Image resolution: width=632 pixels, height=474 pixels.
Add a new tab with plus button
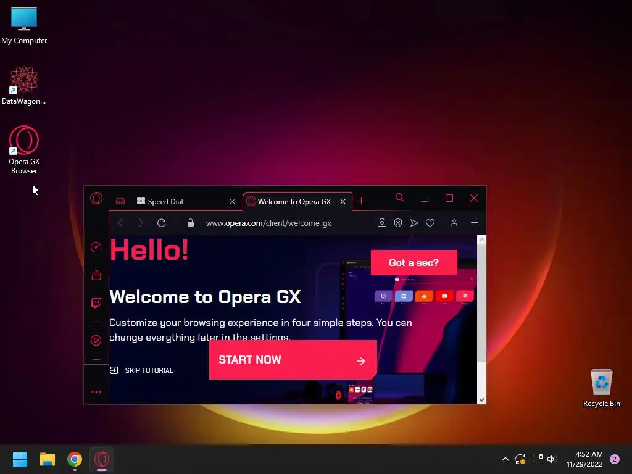[362, 201]
